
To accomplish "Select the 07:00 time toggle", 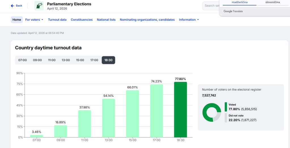I will 22,60.
